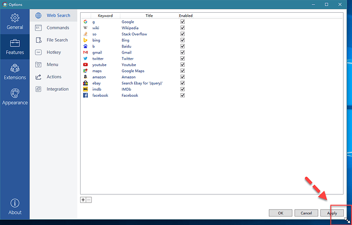The image size is (352, 225).
Task: Click the Amazon logo icon
Action: point(85,77)
